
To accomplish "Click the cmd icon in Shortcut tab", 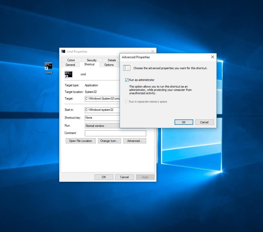I will (68, 74).
